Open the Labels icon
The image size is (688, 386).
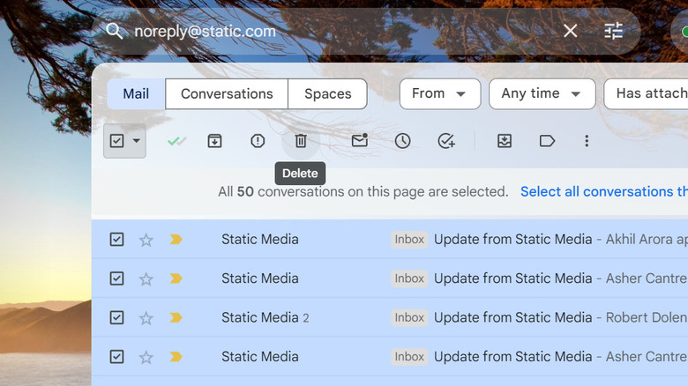(x=547, y=141)
